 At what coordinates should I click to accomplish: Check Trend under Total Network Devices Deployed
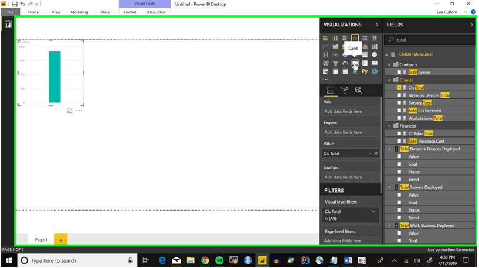pyautogui.click(x=399, y=179)
